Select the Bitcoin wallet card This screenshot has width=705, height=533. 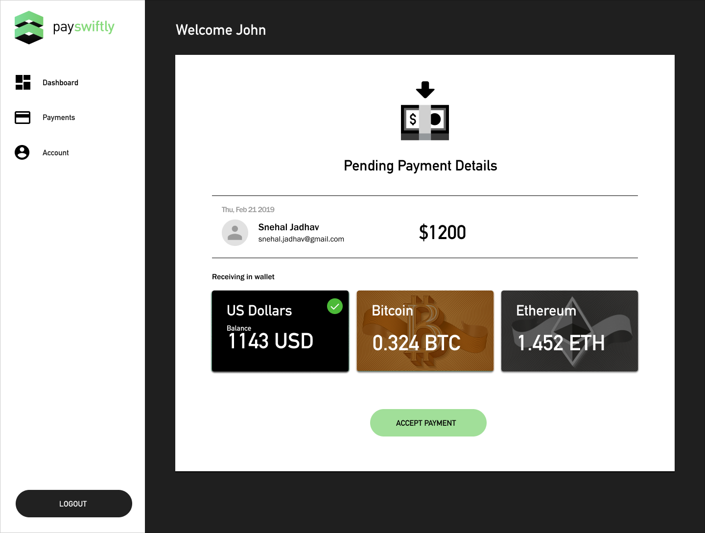click(425, 331)
